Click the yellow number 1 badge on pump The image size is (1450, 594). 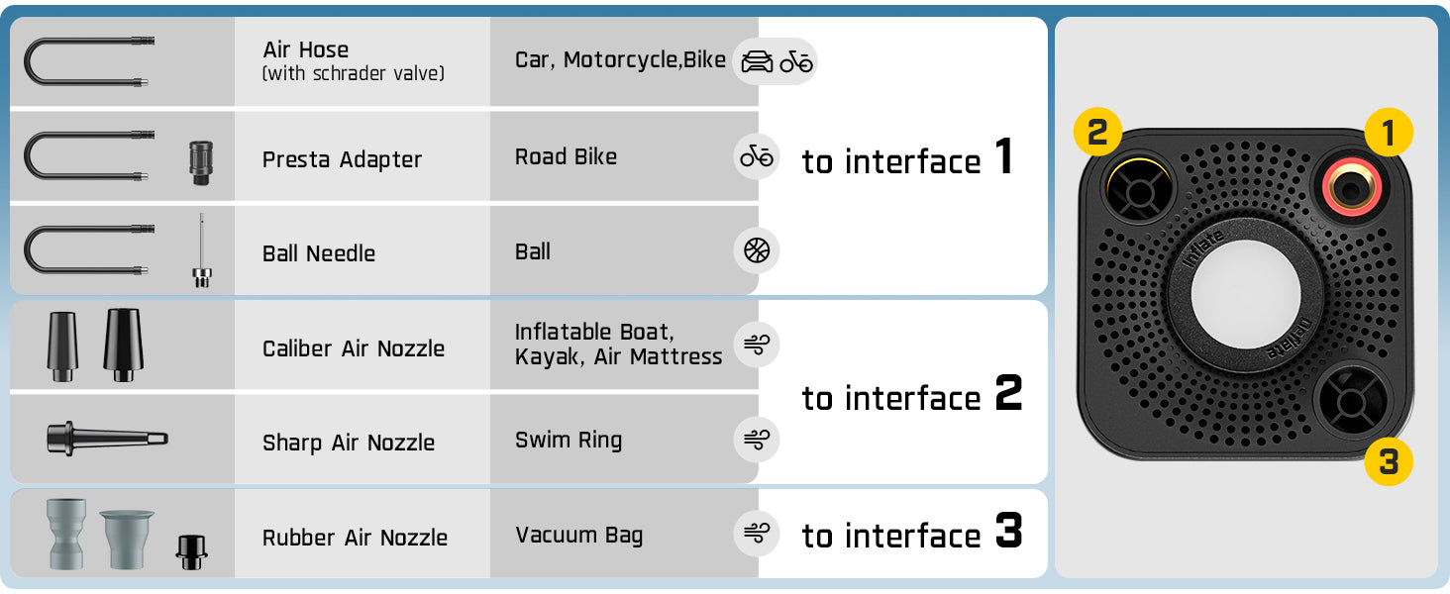coord(1388,134)
